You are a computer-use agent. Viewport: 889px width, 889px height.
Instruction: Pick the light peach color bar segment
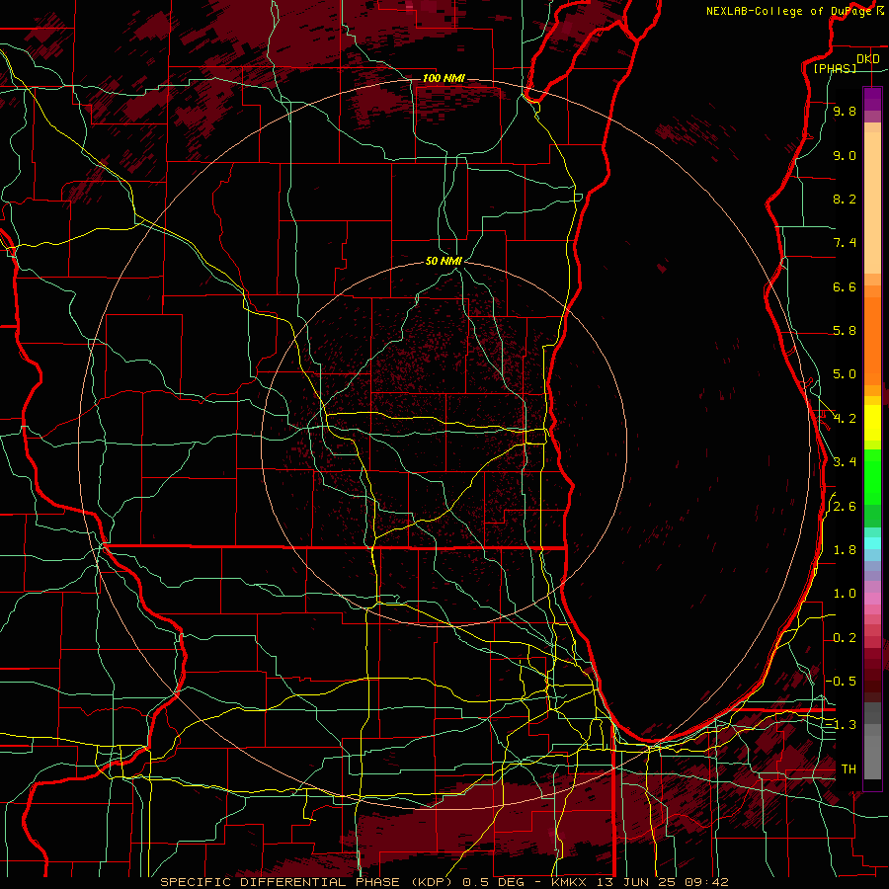tap(872, 202)
